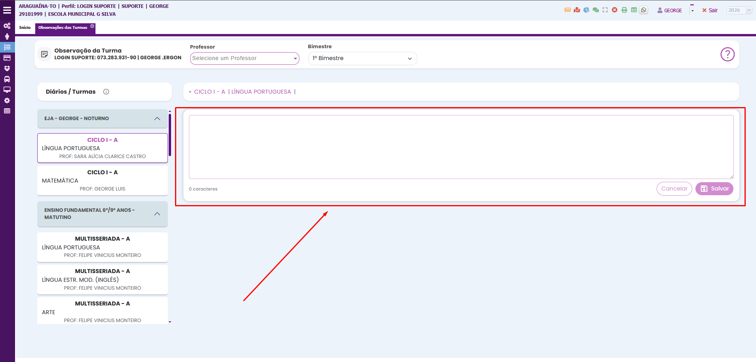Close the Observações das Turmas tab

point(92,26)
